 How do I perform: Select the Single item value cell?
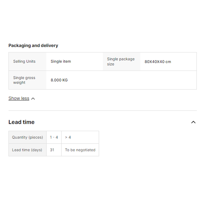(x=61, y=61)
